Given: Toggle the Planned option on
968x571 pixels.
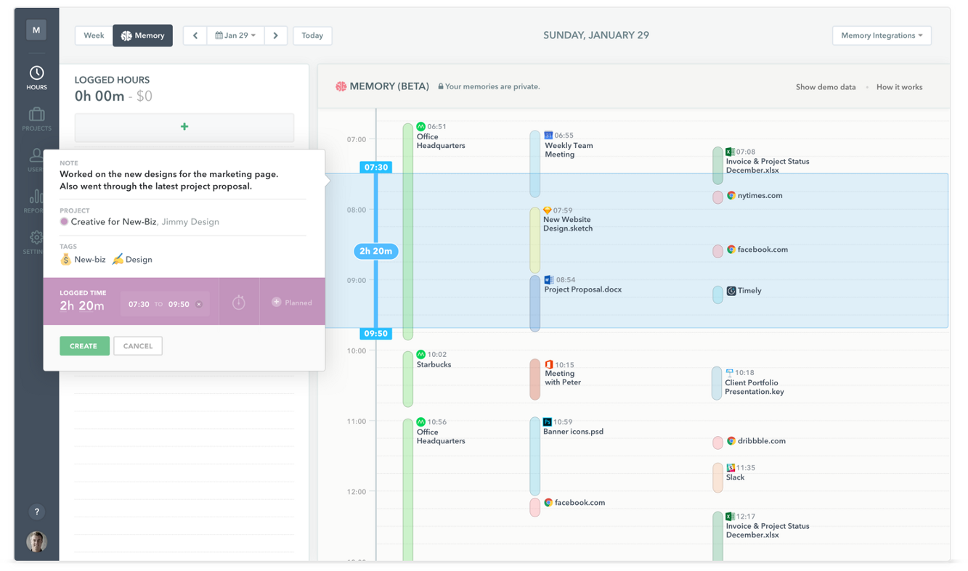Looking at the screenshot, I should tap(292, 303).
